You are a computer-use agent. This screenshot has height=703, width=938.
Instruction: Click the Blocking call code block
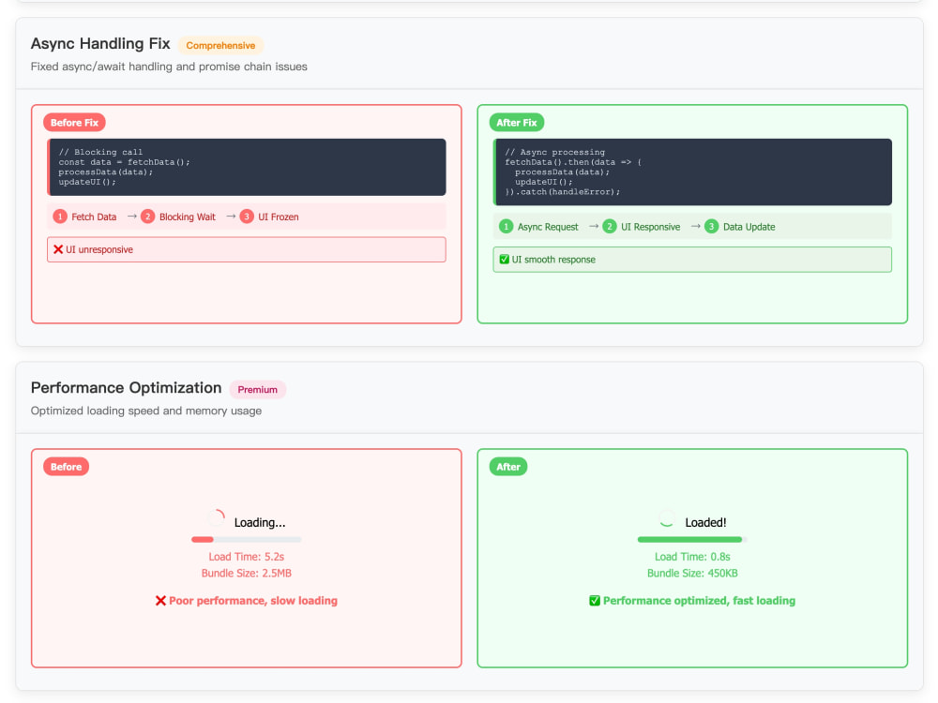[247, 168]
